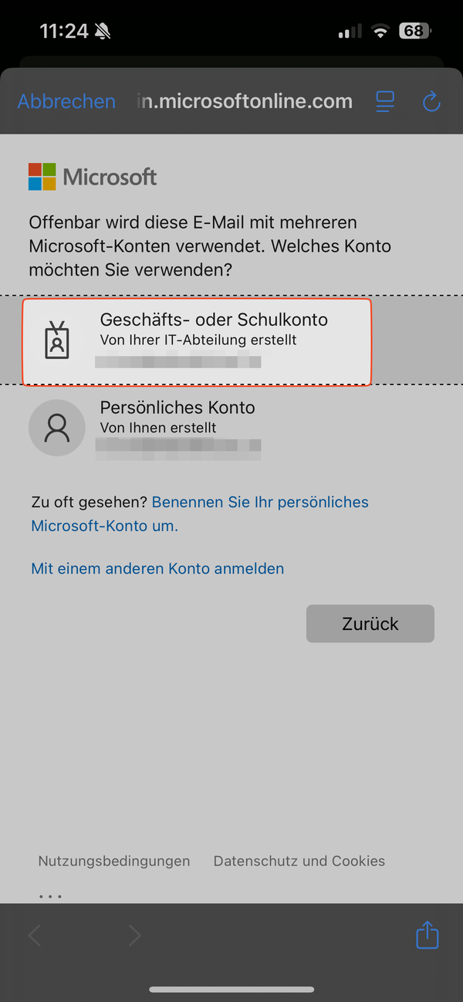Tap the battery indicator in status bar
The image size is (463, 1002).
coord(414,32)
